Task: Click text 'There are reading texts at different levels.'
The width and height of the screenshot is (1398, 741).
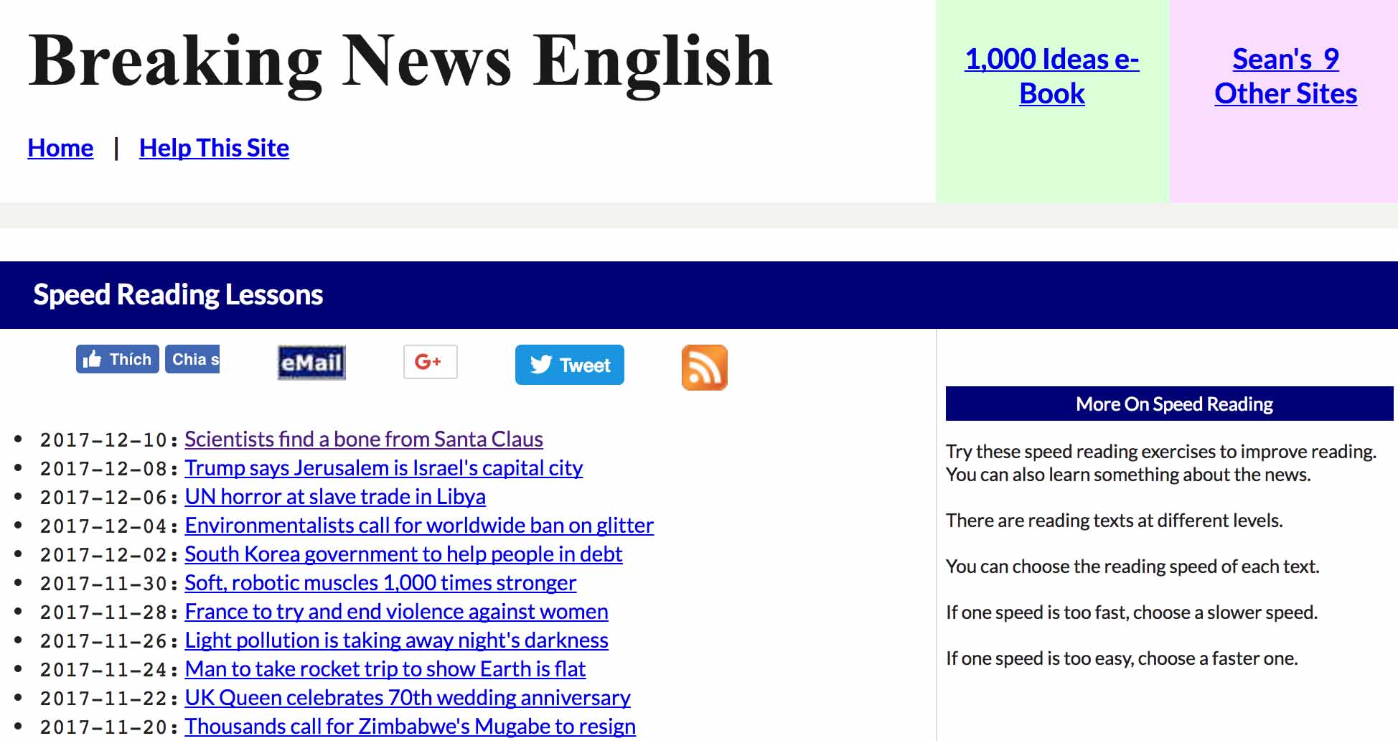Action: tap(1114, 521)
